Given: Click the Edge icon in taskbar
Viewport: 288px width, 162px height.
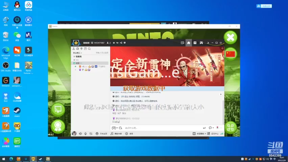Looking at the screenshot, I should (11, 159).
